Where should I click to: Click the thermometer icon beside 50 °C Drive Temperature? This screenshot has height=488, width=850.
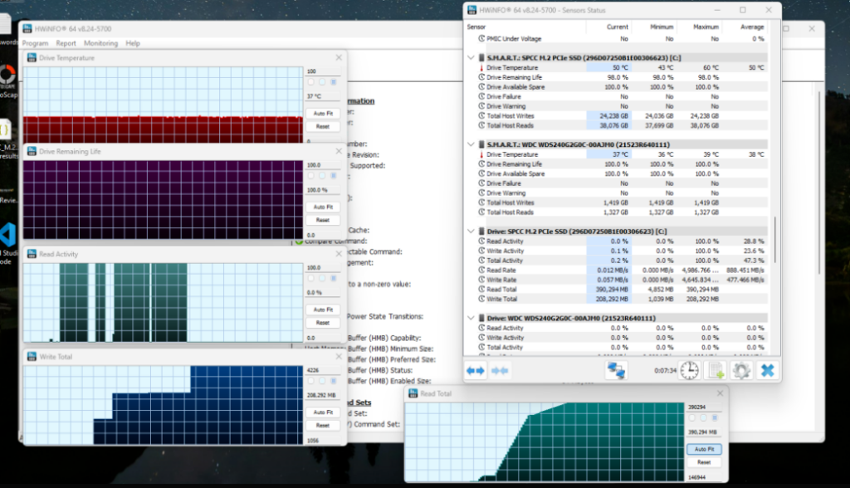click(x=481, y=67)
